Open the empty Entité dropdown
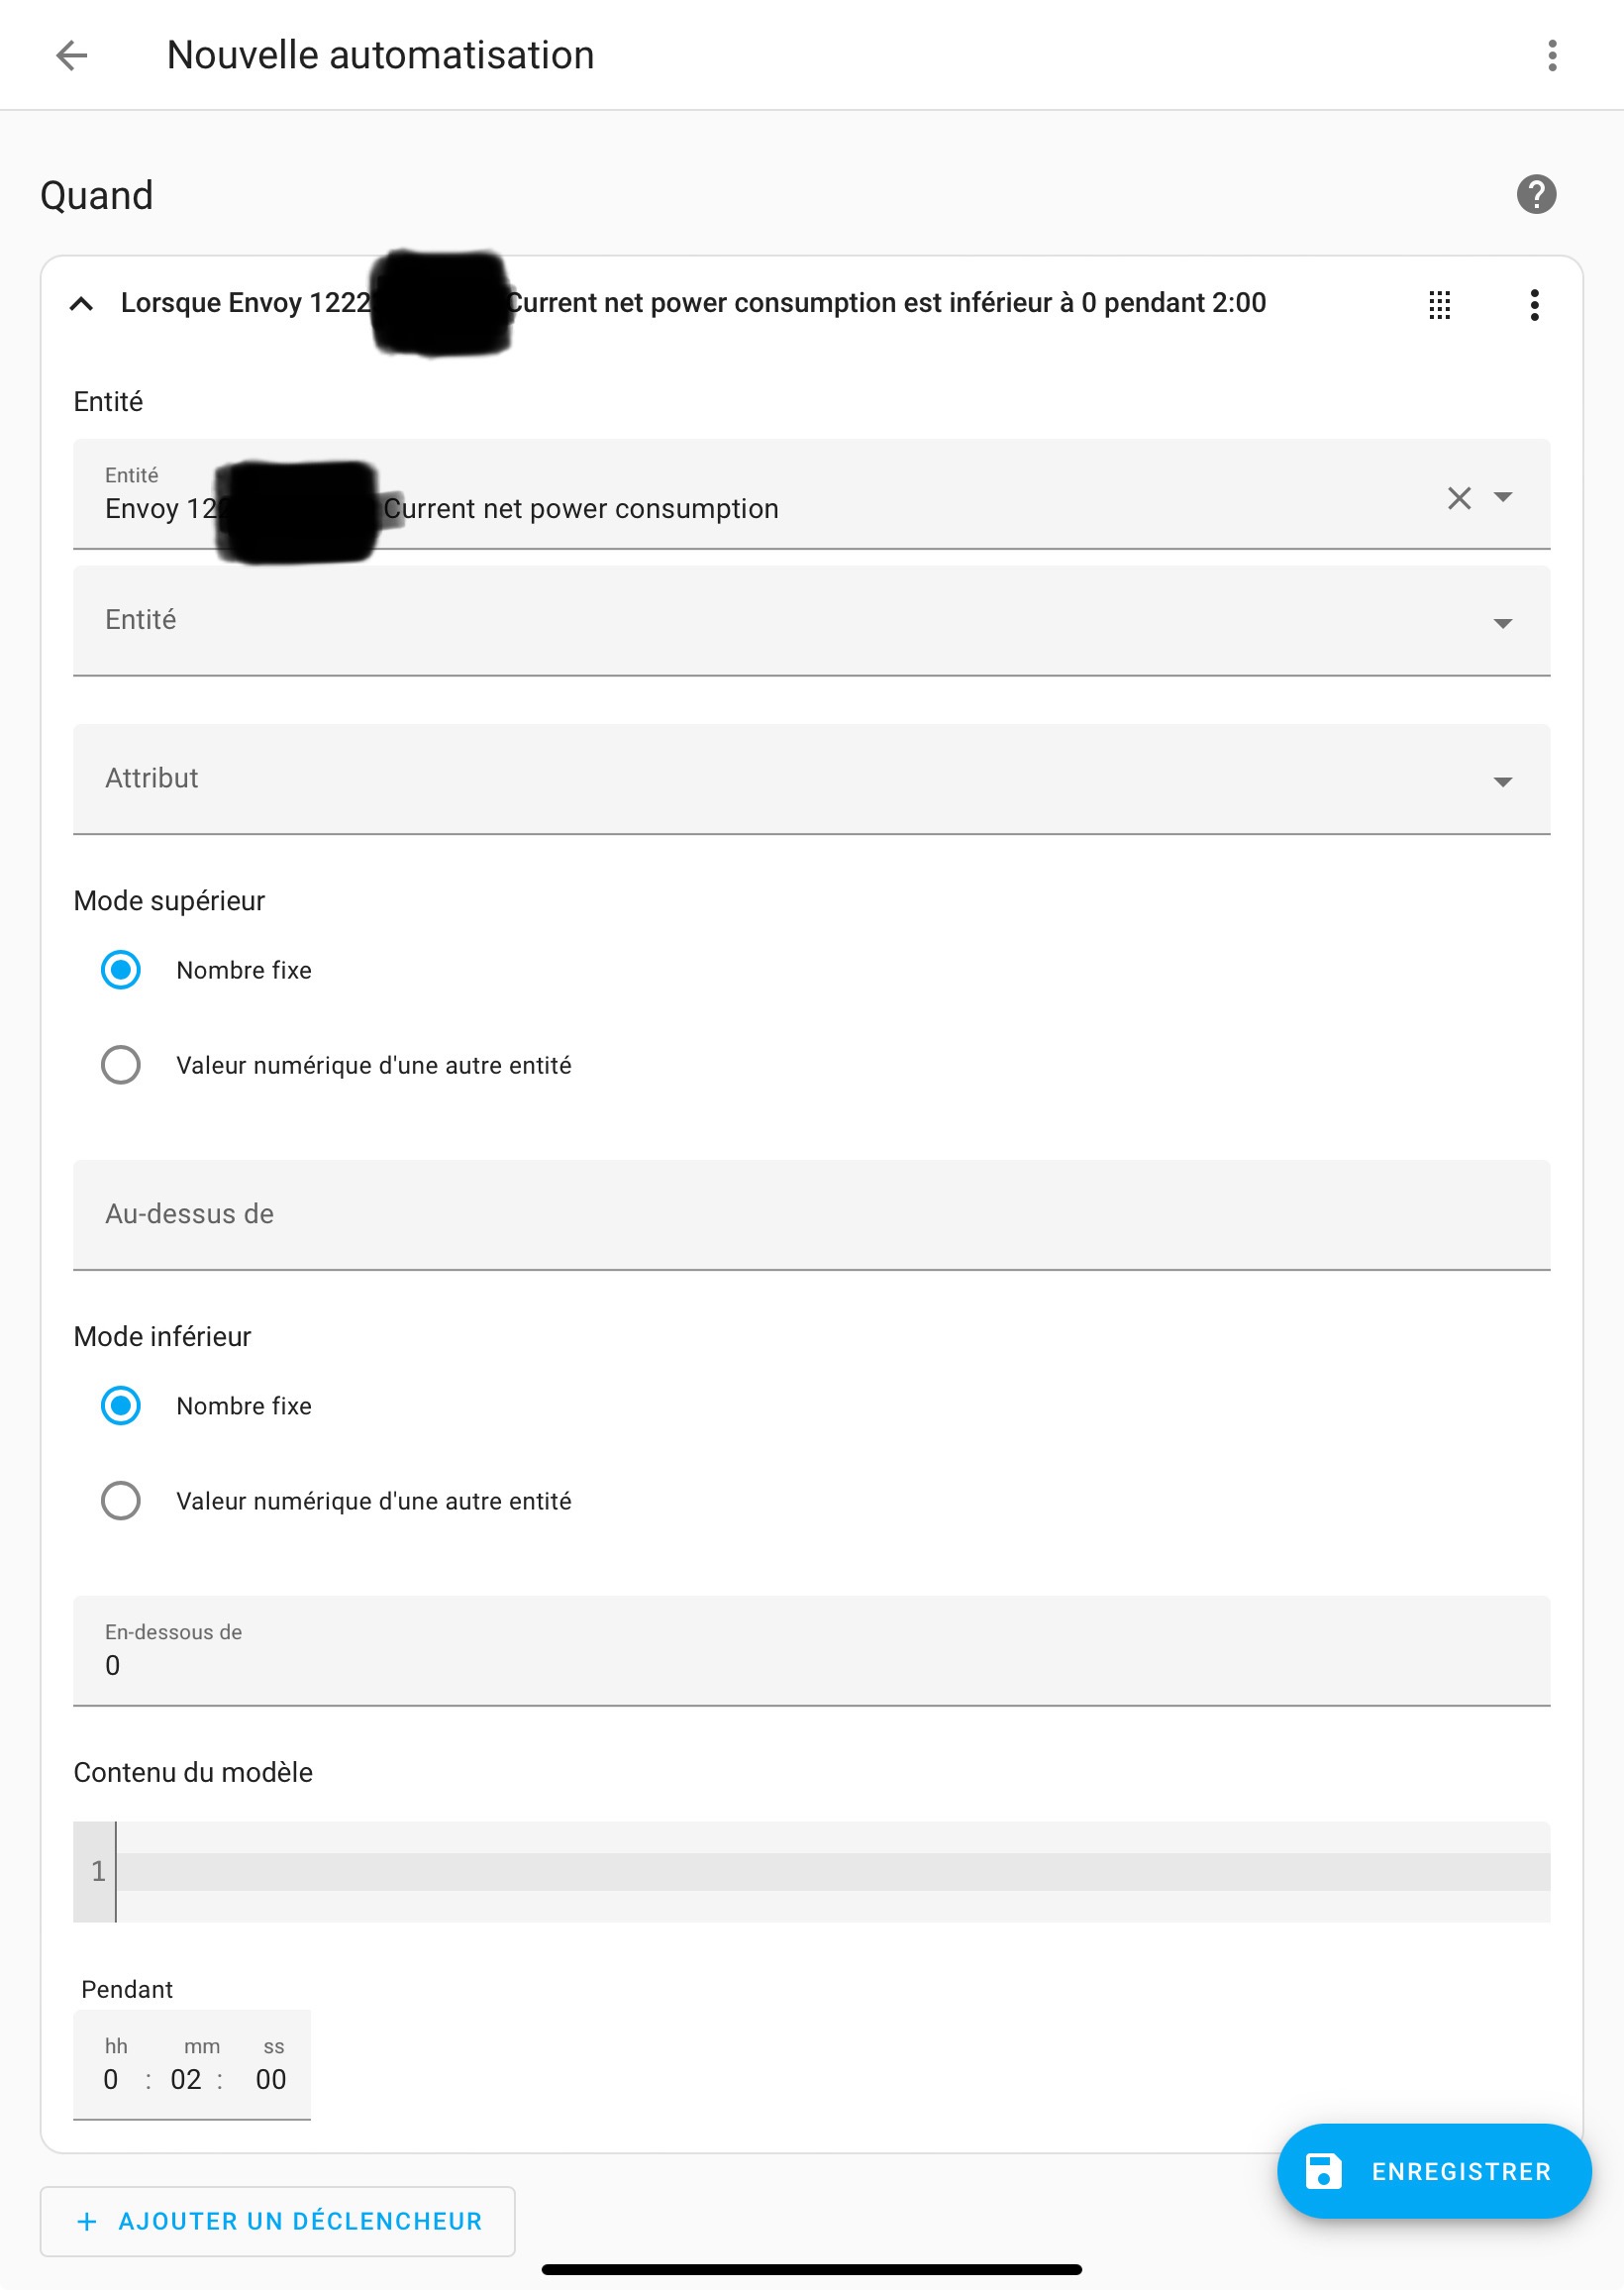 (811, 621)
